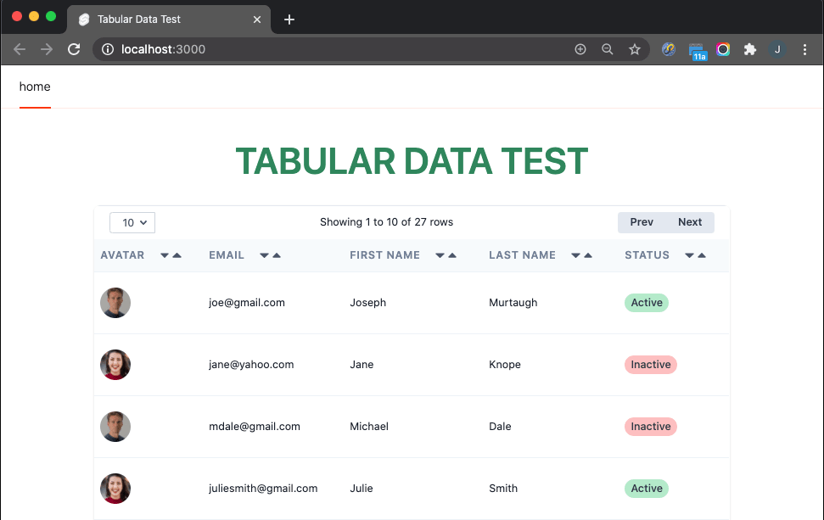824x520 pixels.
Task: Select the home navigation tab
Action: [x=34, y=87]
